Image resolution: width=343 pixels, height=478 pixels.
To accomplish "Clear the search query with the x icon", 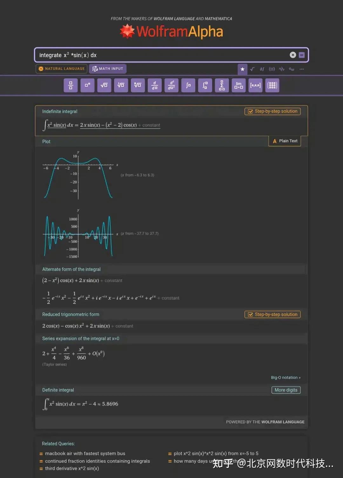I will click(x=293, y=55).
